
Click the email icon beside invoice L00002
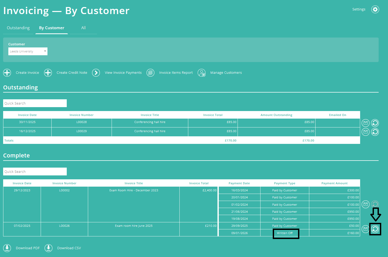tap(365, 204)
